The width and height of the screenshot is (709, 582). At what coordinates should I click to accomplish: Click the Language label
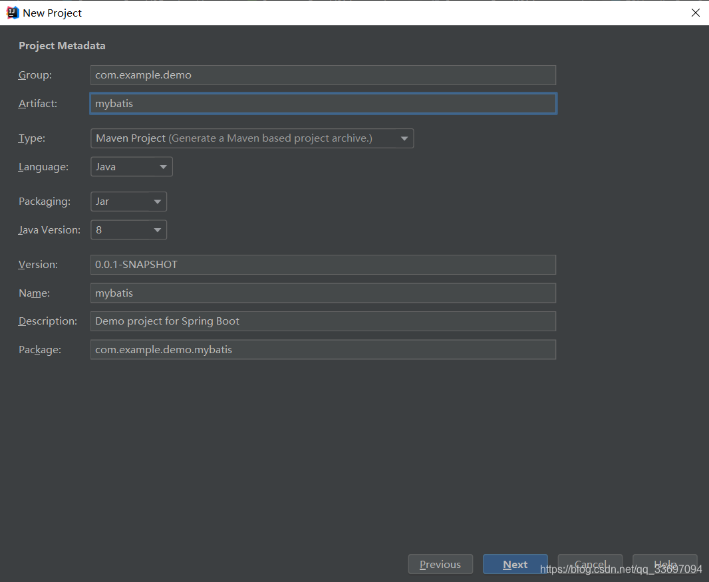[43, 167]
